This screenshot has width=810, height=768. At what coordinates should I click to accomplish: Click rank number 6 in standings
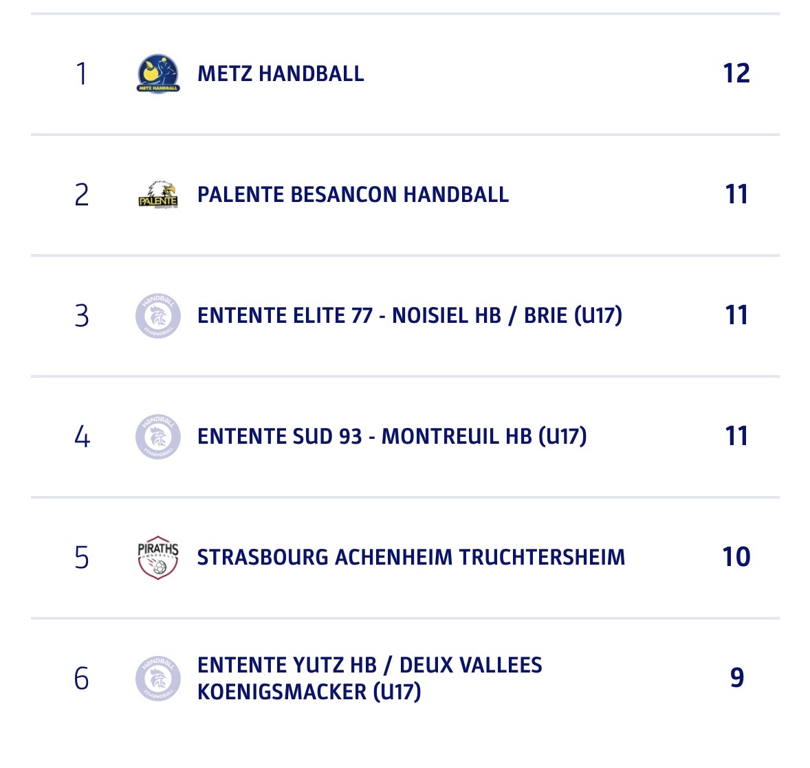tap(82, 678)
